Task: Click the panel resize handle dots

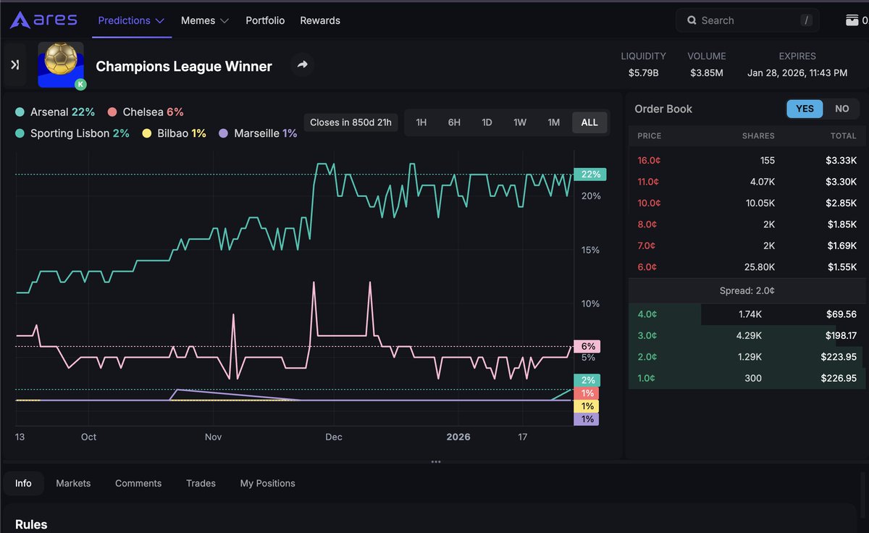Action: pos(436,461)
